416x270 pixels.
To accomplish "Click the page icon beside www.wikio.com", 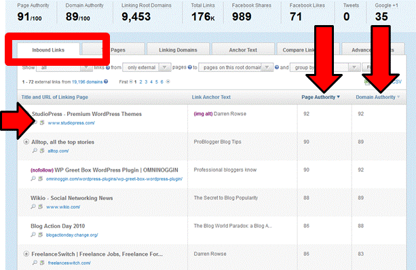I will [x=40, y=207].
